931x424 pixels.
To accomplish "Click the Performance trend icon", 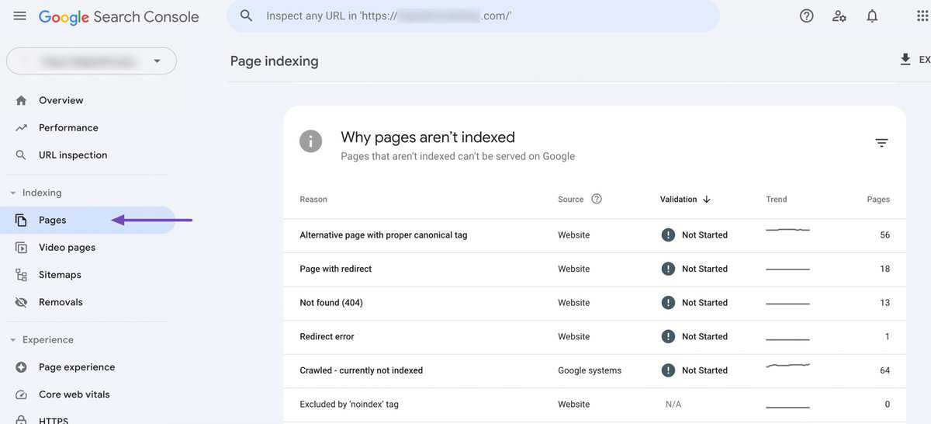I will click(x=21, y=127).
